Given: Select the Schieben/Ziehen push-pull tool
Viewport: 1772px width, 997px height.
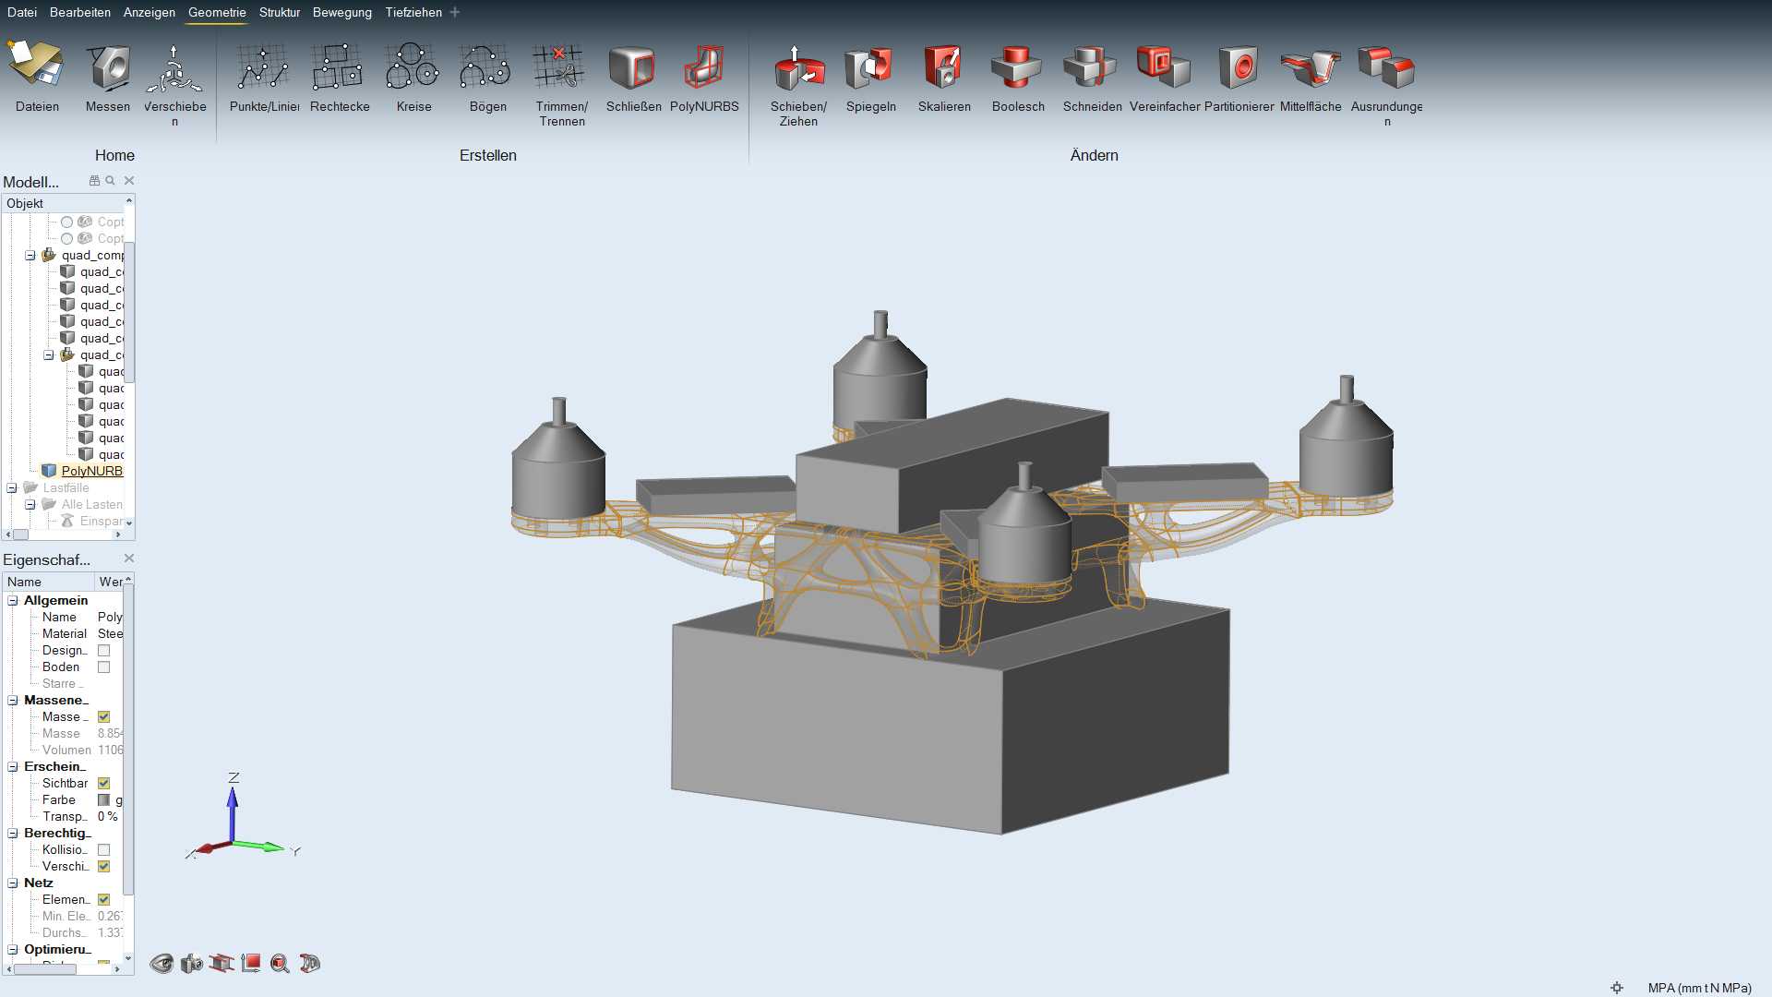Looking at the screenshot, I should [x=798, y=67].
